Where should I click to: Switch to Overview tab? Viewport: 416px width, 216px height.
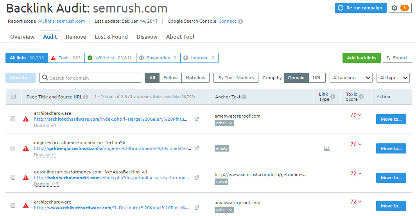click(22, 37)
